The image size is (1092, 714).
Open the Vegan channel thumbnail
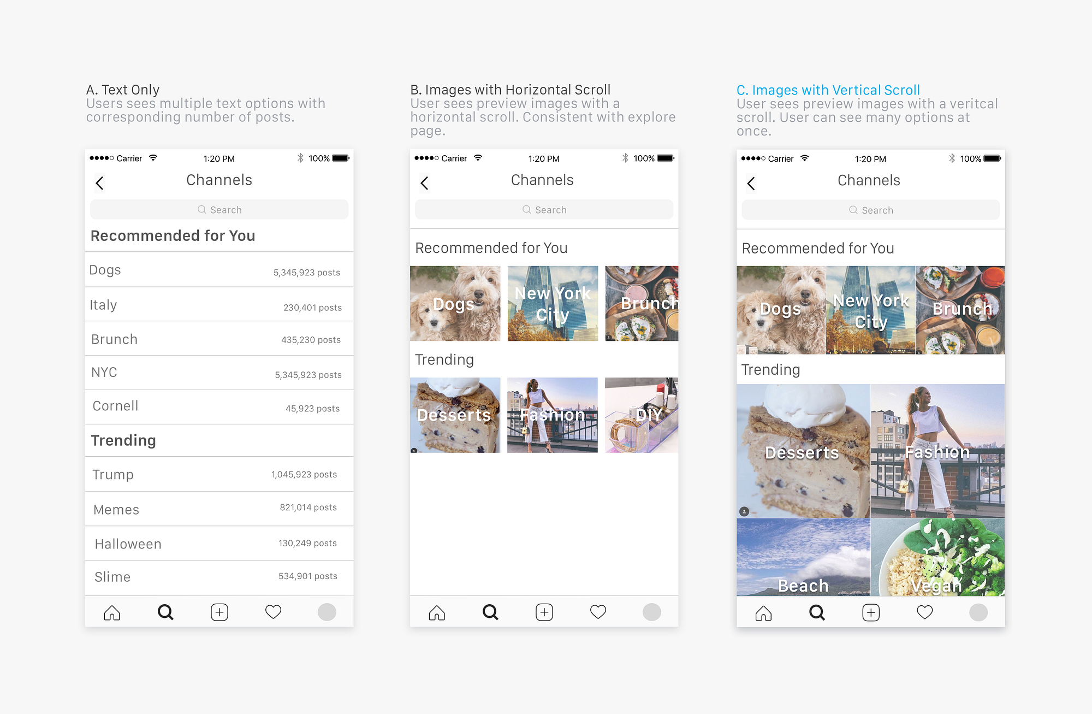(x=937, y=557)
